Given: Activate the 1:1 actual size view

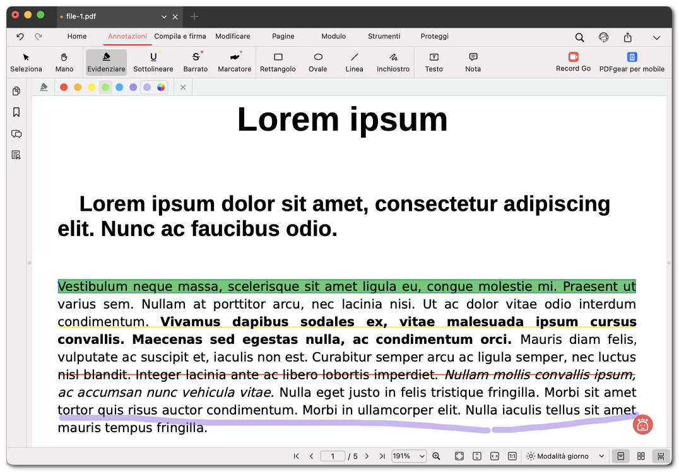Looking at the screenshot, I should [512, 456].
